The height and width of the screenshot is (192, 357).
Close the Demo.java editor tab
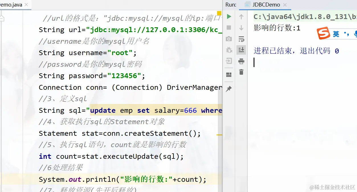tap(27, 5)
